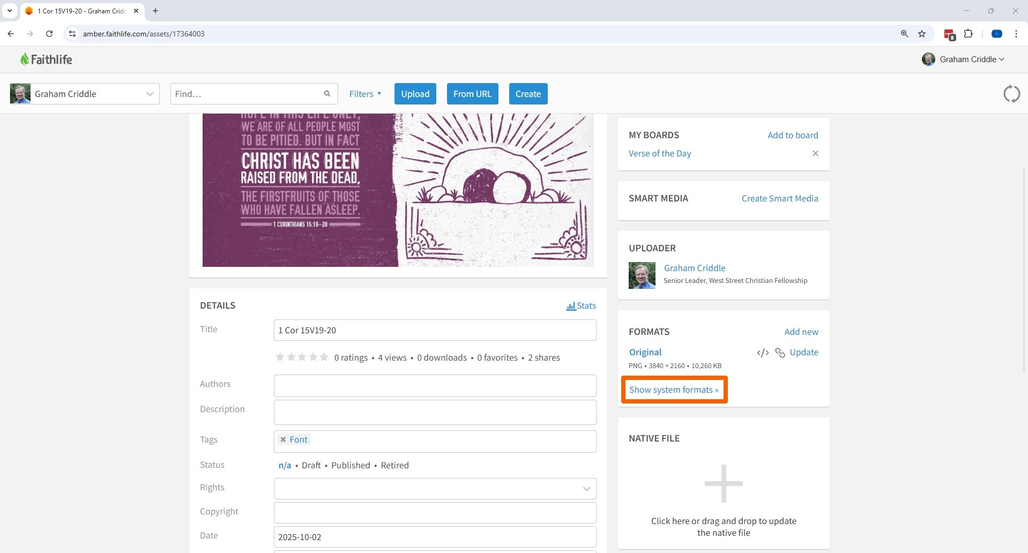
Task: Click the Copyright input field
Action: pos(435,513)
